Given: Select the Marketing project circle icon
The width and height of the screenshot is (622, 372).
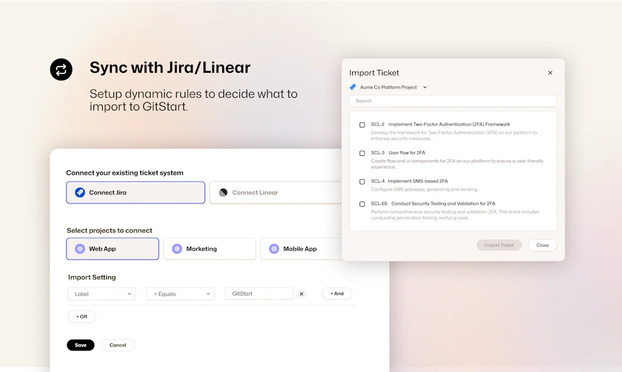Looking at the screenshot, I should (x=177, y=249).
